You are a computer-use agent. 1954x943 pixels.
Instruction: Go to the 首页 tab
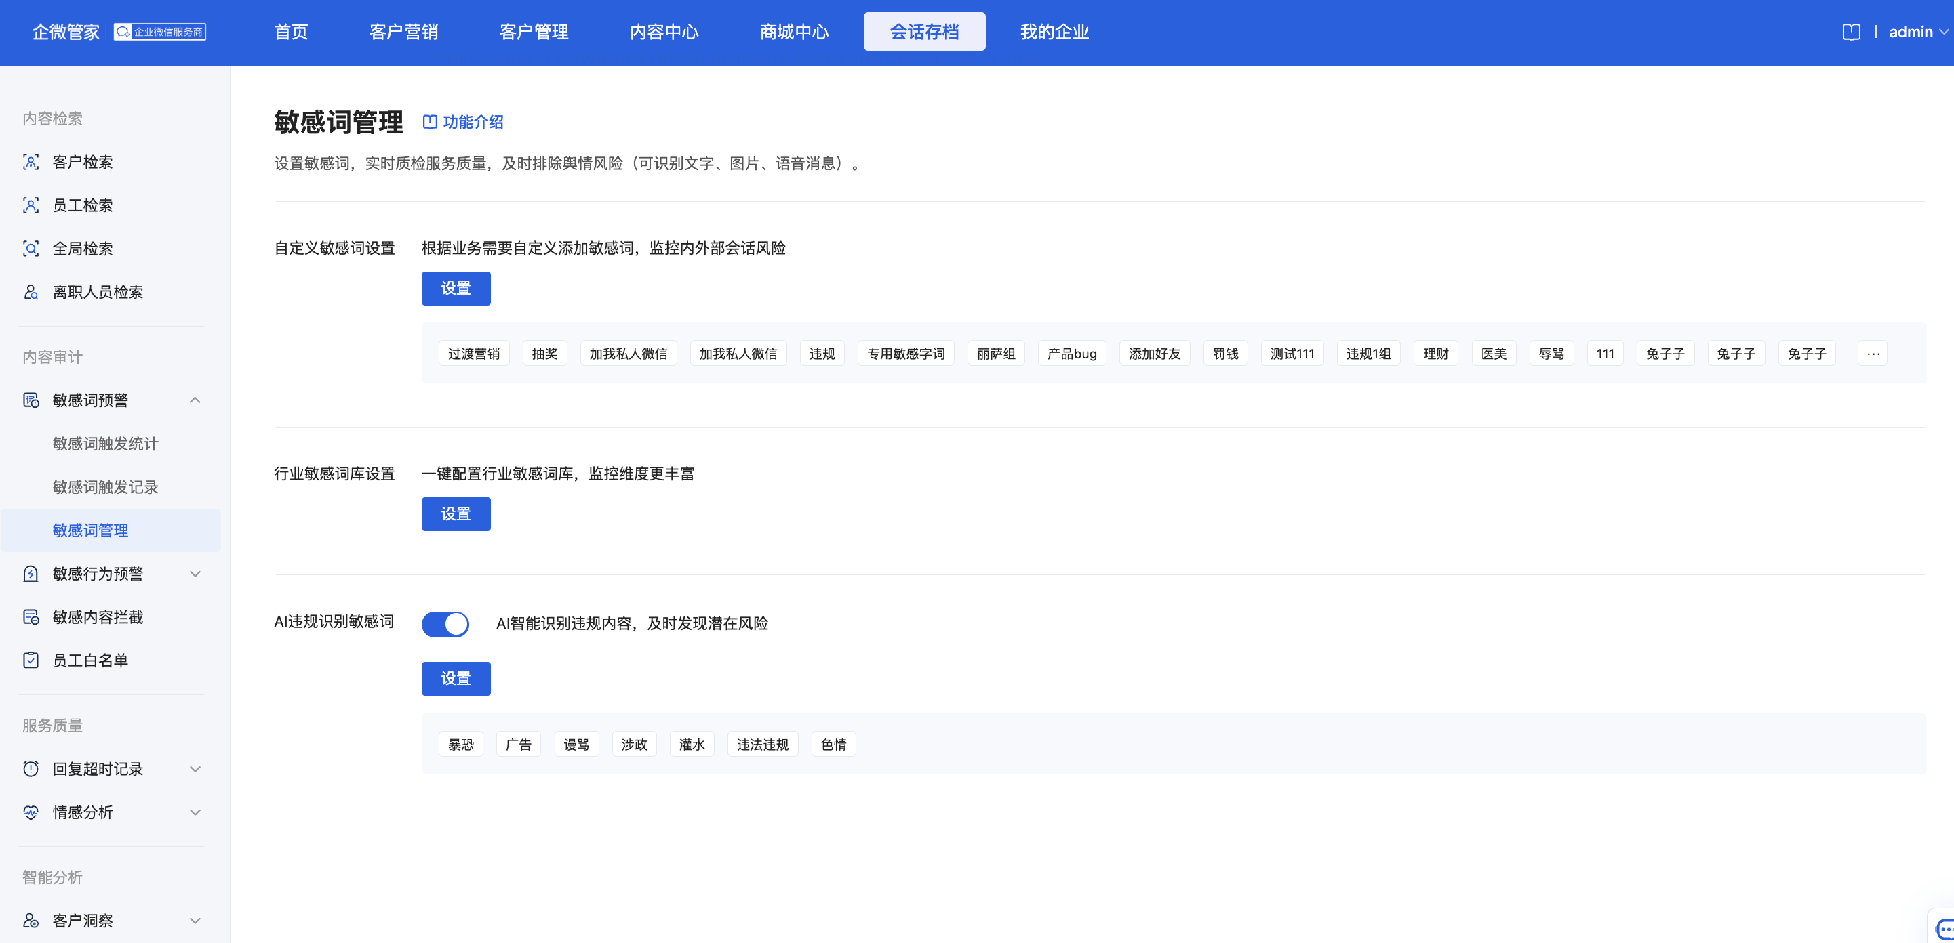coord(292,32)
